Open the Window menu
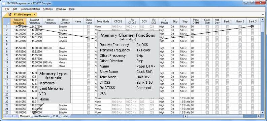The width and height of the screenshot is (267, 121). coord(61,9)
